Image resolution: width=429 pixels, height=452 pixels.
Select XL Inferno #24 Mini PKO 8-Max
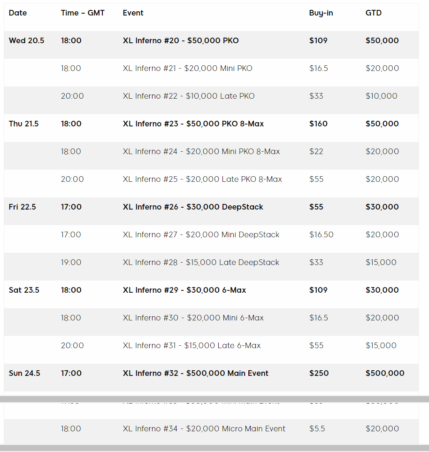[x=201, y=152]
